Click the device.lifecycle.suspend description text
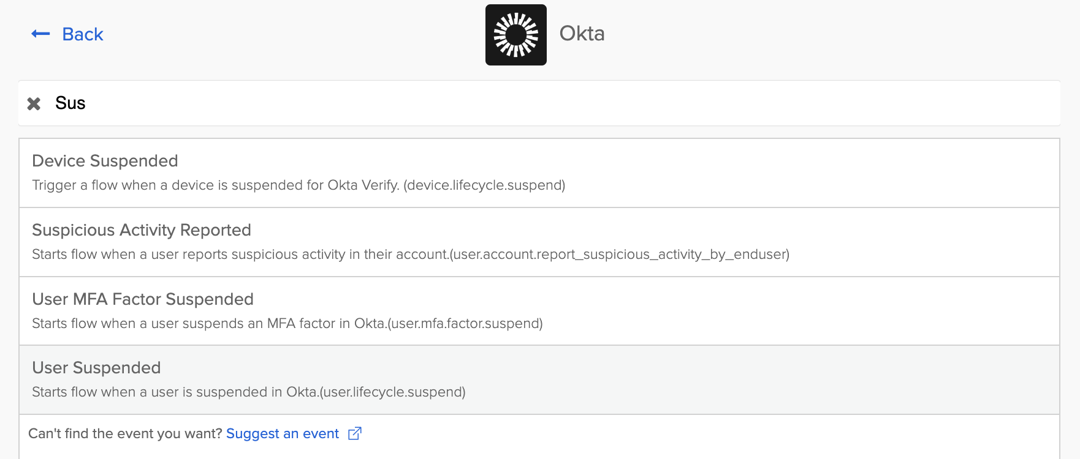The width and height of the screenshot is (1080, 459). point(299,185)
